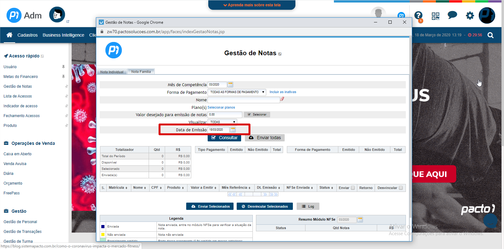Expand the 'Aprenda mais sobre esta tela' banner
The height and width of the screenshot is (249, 504).
[252, 5]
